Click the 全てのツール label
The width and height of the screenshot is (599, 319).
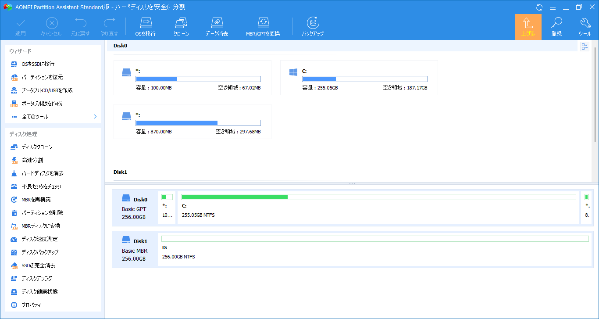click(x=35, y=117)
